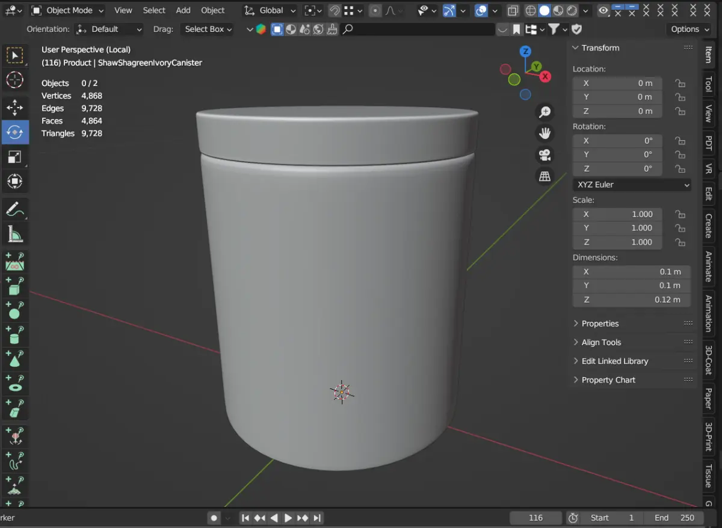
Task: Open XYZ Euler rotation mode dropdown
Action: pyautogui.click(x=632, y=185)
